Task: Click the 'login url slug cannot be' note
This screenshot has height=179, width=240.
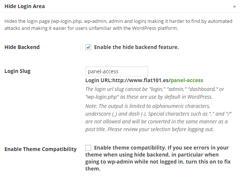Action: [x=155, y=89]
